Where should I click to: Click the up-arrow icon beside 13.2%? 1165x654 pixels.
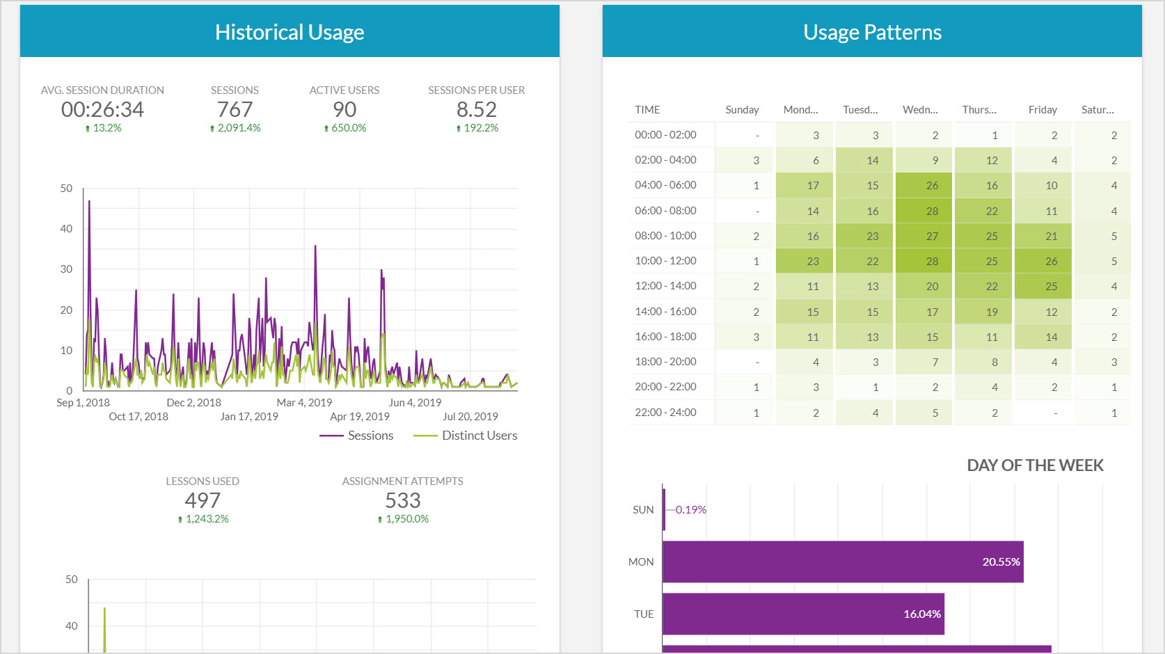[x=88, y=129]
